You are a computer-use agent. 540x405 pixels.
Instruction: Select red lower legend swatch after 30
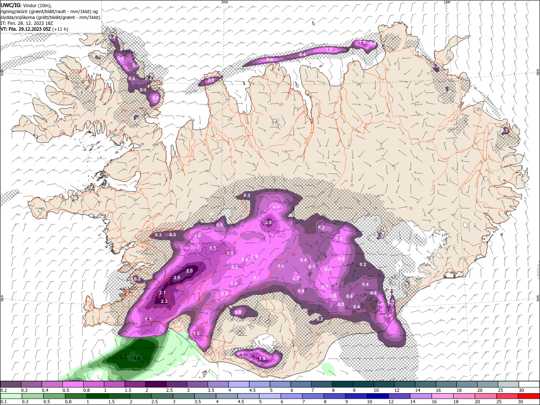[x=529, y=396]
